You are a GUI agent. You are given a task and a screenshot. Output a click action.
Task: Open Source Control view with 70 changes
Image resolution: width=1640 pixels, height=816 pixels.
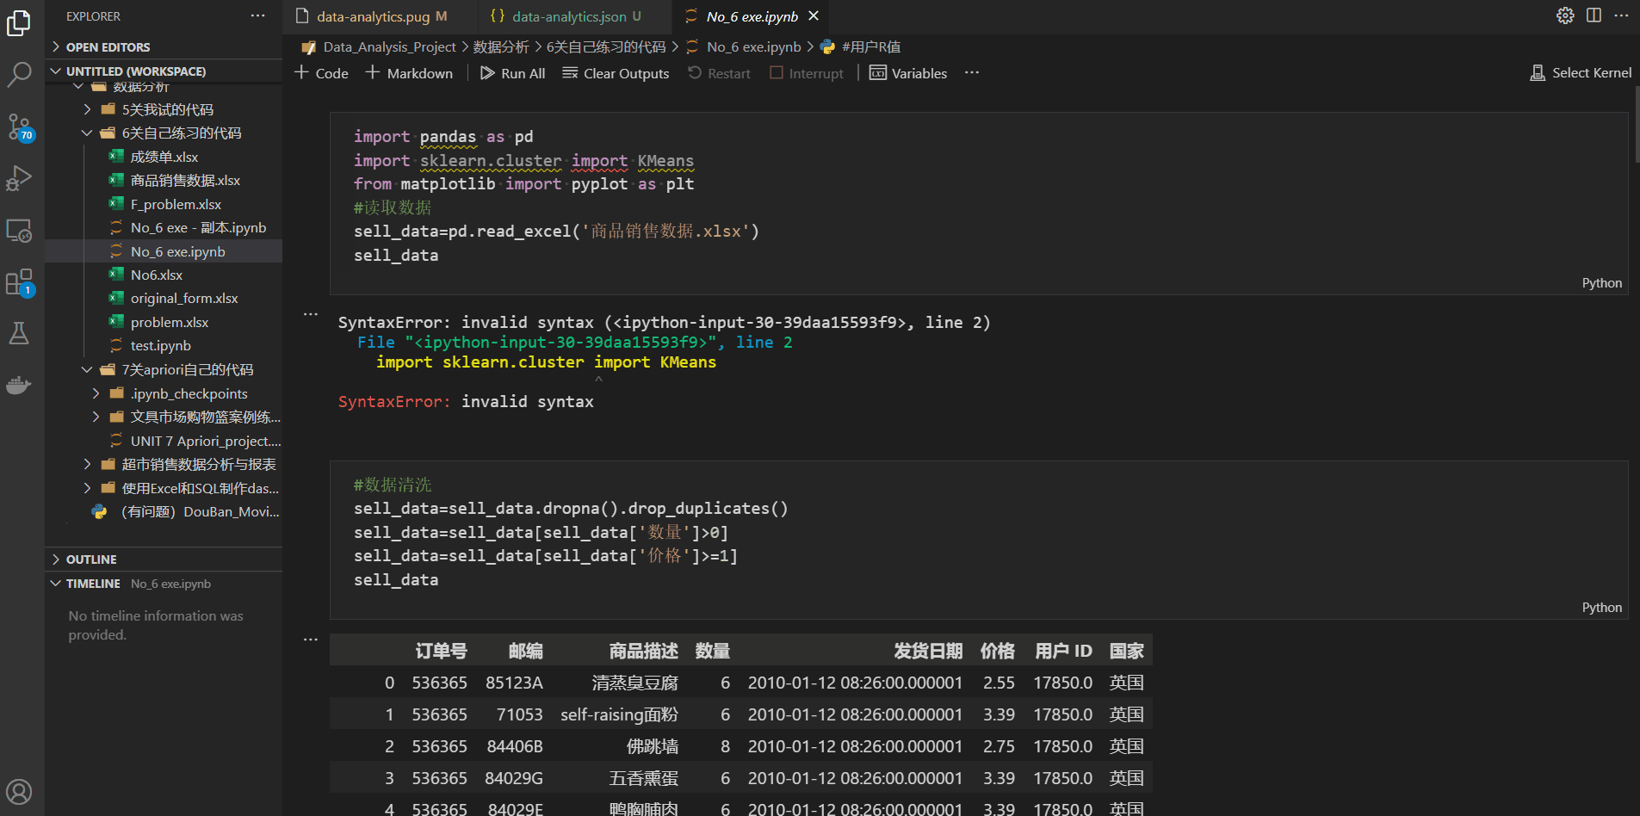click(19, 127)
